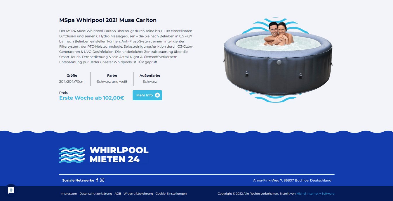Screen dimensions: 393x201
Task: Open the Widerrufsbelehrung link
Action: point(138,194)
